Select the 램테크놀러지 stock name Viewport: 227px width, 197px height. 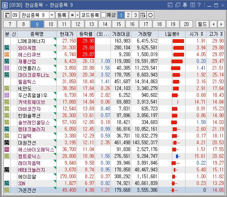coord(31,129)
